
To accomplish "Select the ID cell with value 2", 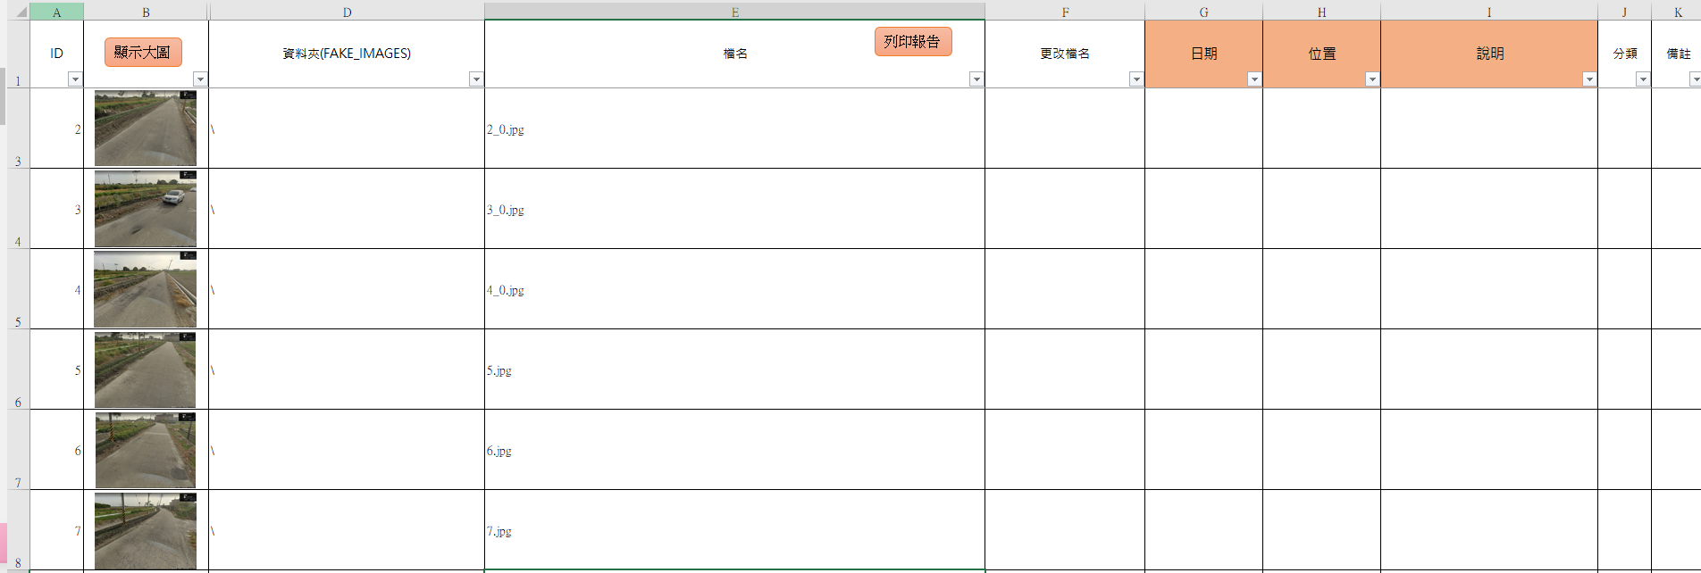I will click(57, 129).
